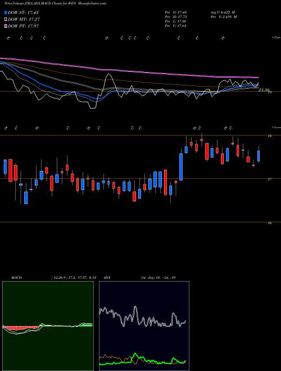
Task: Click the 18 price axis label
Action: tap(269, 136)
